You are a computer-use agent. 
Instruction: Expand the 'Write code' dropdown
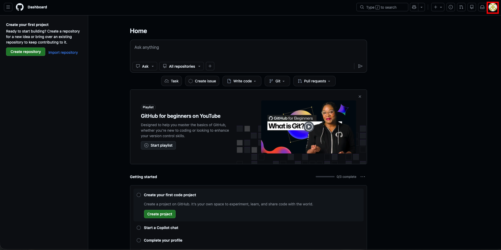[241, 81]
